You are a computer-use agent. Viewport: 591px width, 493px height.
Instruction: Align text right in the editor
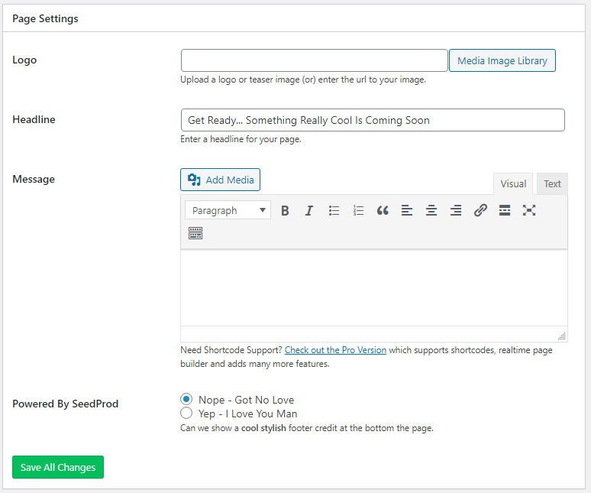tap(456, 210)
